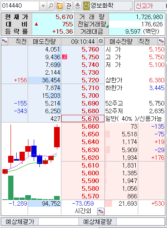The image size is (167, 228).
Task: Click the 관 watchlist button
Action: click(68, 6)
